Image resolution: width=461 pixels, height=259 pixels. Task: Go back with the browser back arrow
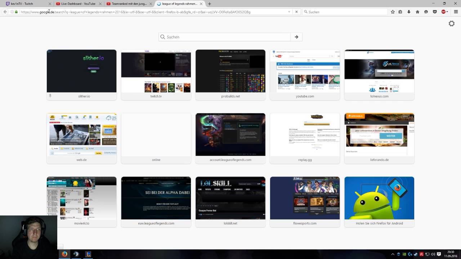(x=5, y=12)
